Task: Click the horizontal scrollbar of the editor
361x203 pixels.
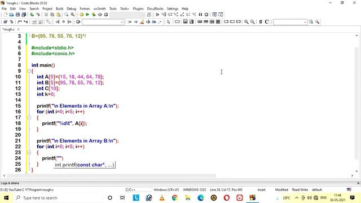Action: tap(111, 175)
